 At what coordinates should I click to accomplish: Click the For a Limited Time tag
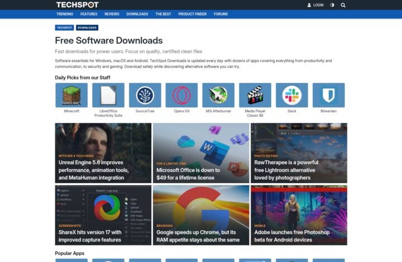(x=171, y=164)
